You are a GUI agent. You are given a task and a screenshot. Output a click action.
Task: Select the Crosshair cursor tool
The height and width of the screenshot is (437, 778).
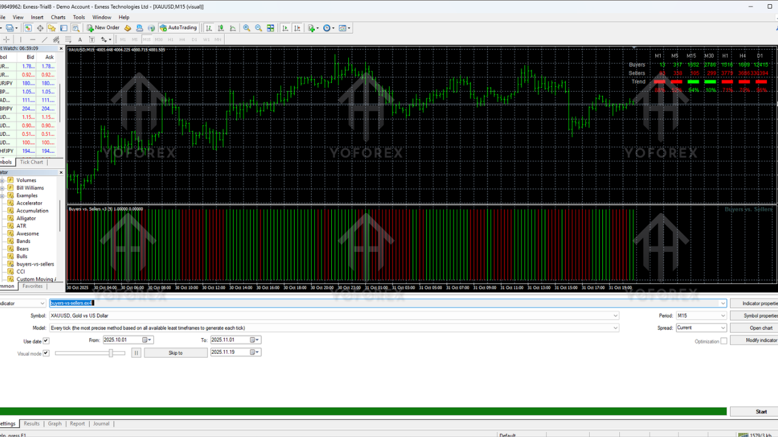tap(6, 39)
